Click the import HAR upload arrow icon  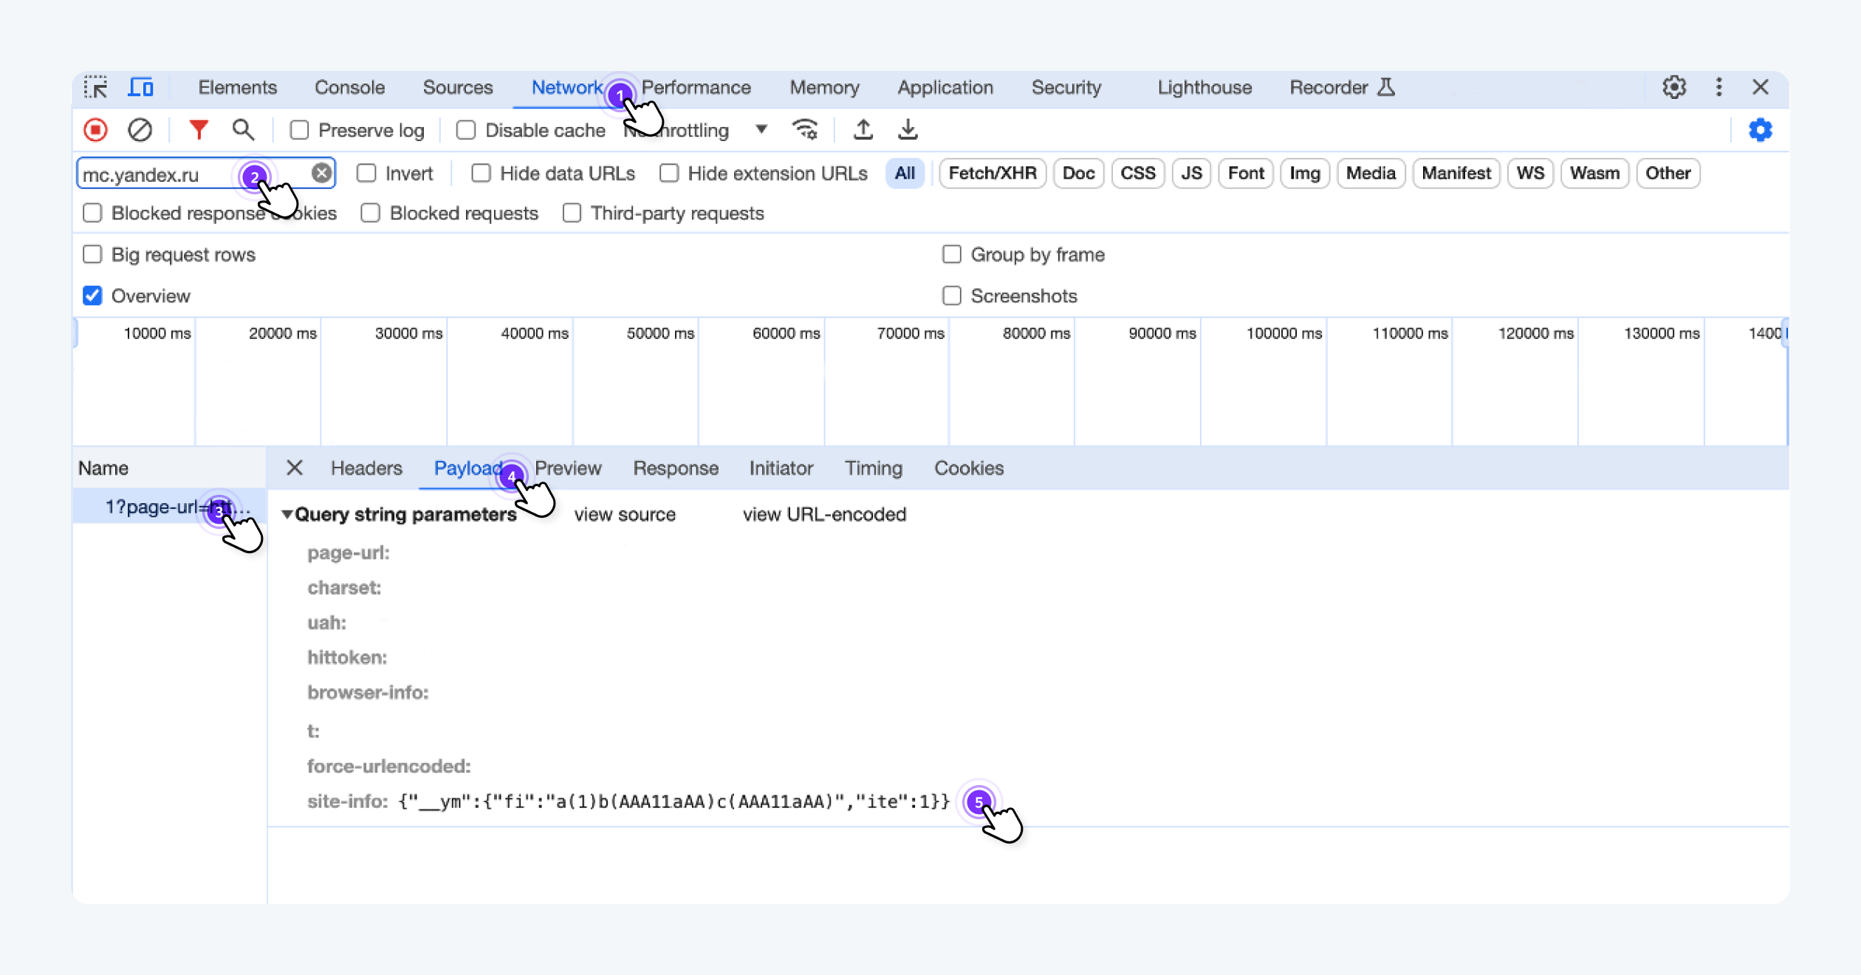click(x=863, y=130)
